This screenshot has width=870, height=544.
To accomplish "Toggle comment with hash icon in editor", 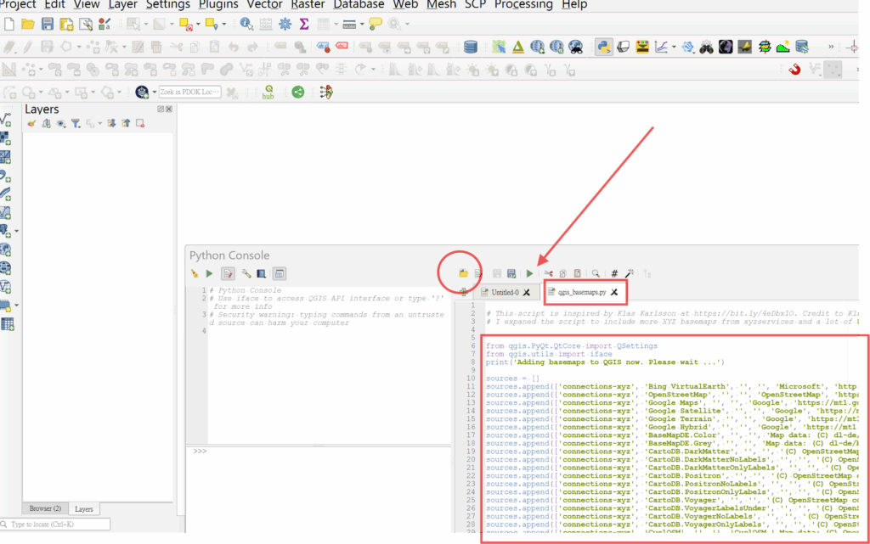I will (x=614, y=273).
